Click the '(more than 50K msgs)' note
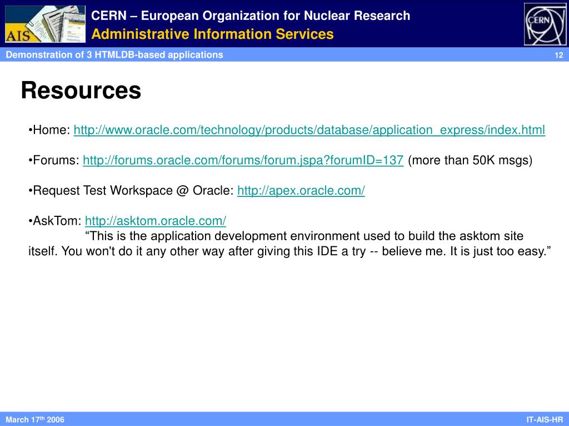Viewport: 569px width, 426px height. [x=470, y=160]
